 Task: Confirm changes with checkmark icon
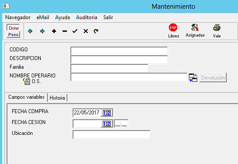click(75, 31)
